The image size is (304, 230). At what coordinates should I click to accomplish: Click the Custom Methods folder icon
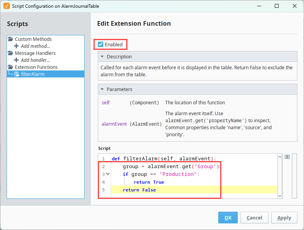coord(11,39)
